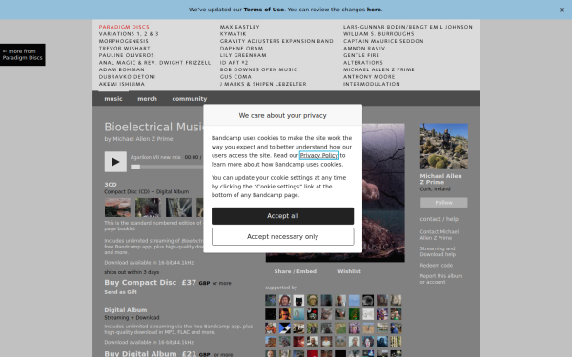572x357 pixels.
Task: Open Gus Coma artist link
Action: [235, 77]
